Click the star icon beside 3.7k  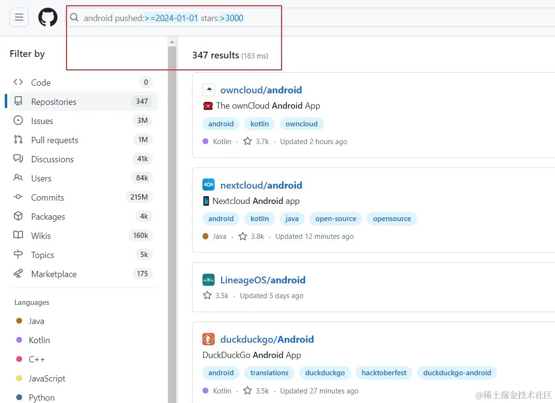coord(248,141)
